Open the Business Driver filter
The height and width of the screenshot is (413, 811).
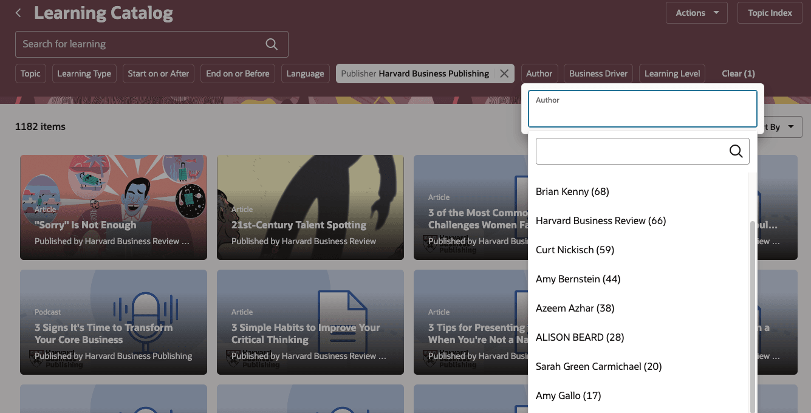click(x=598, y=73)
